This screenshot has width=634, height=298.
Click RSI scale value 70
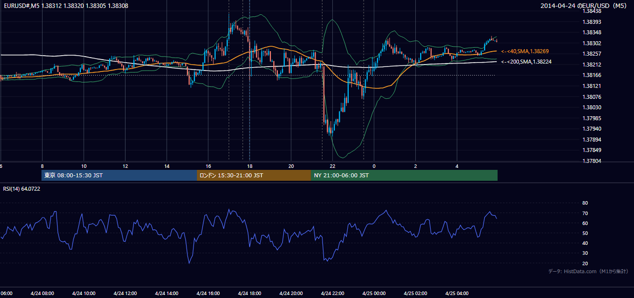click(x=585, y=213)
